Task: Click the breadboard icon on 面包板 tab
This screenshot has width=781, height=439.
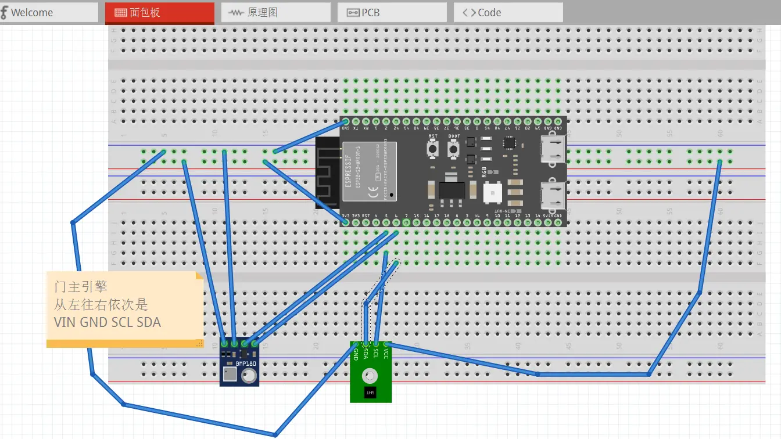Action: coord(121,13)
